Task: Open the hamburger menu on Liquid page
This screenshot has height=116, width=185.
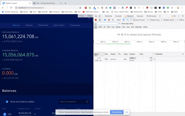Action: [89, 19]
